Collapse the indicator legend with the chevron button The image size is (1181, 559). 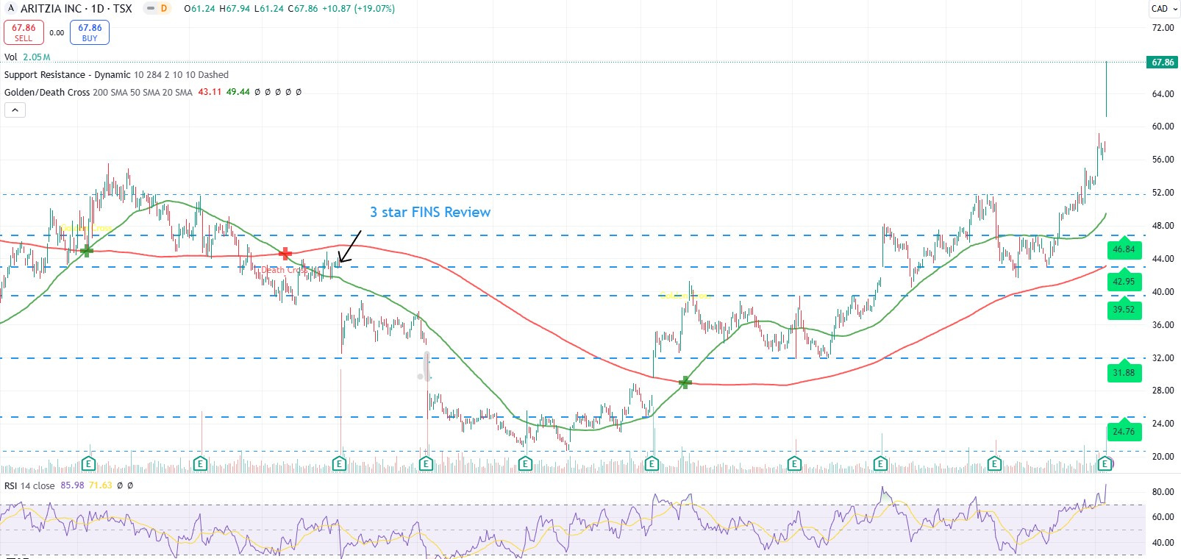(x=15, y=110)
